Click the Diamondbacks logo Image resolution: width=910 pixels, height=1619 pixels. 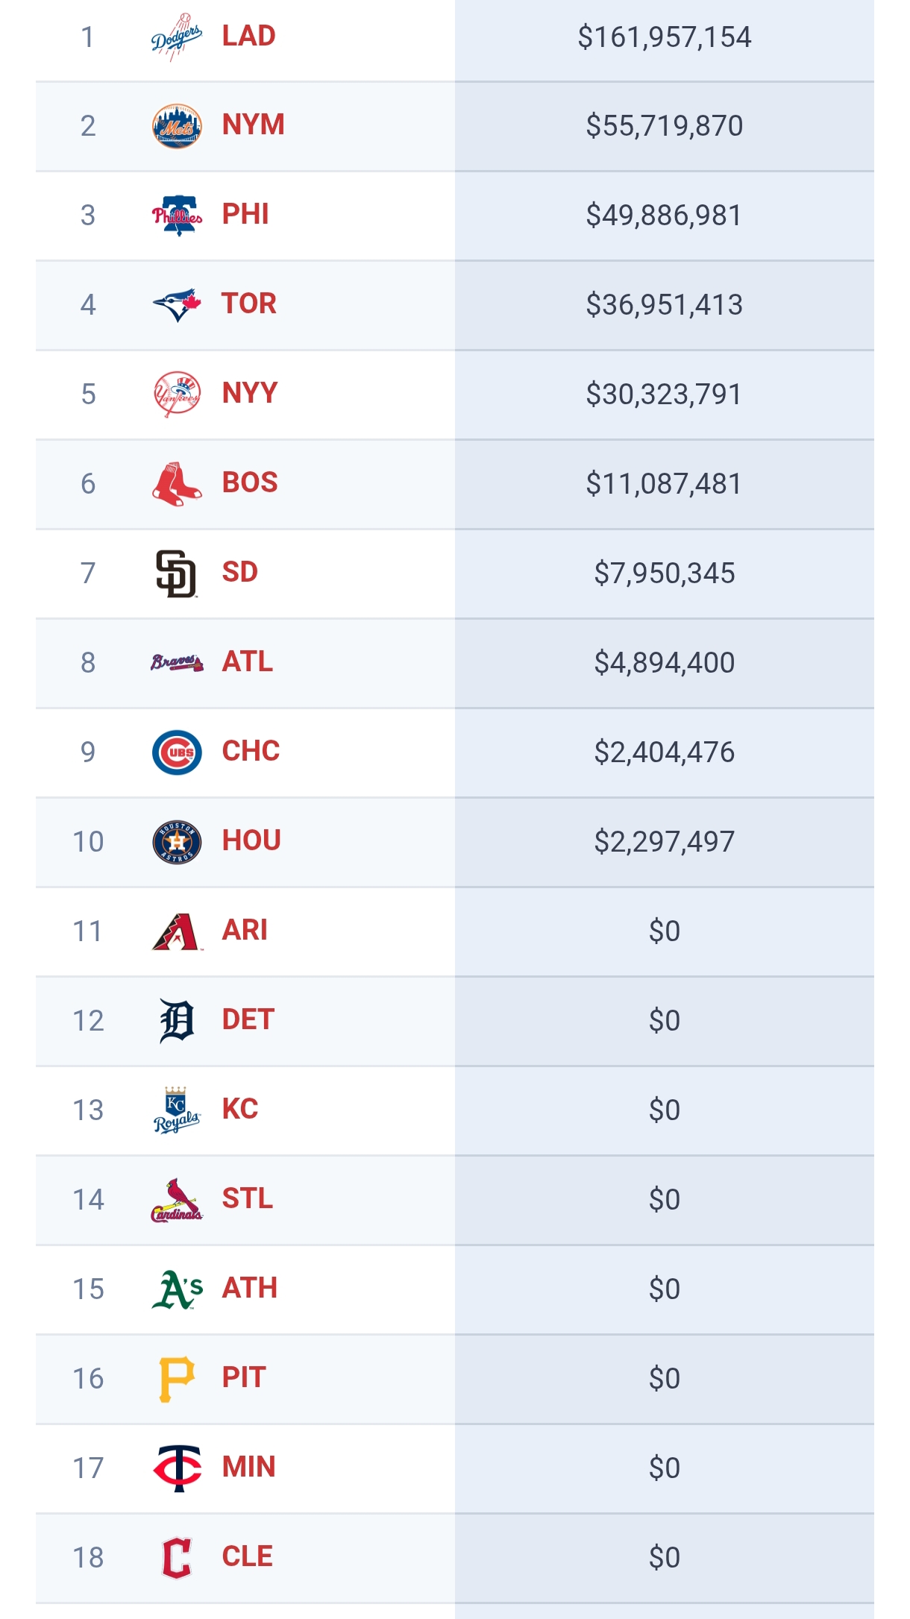177,931
